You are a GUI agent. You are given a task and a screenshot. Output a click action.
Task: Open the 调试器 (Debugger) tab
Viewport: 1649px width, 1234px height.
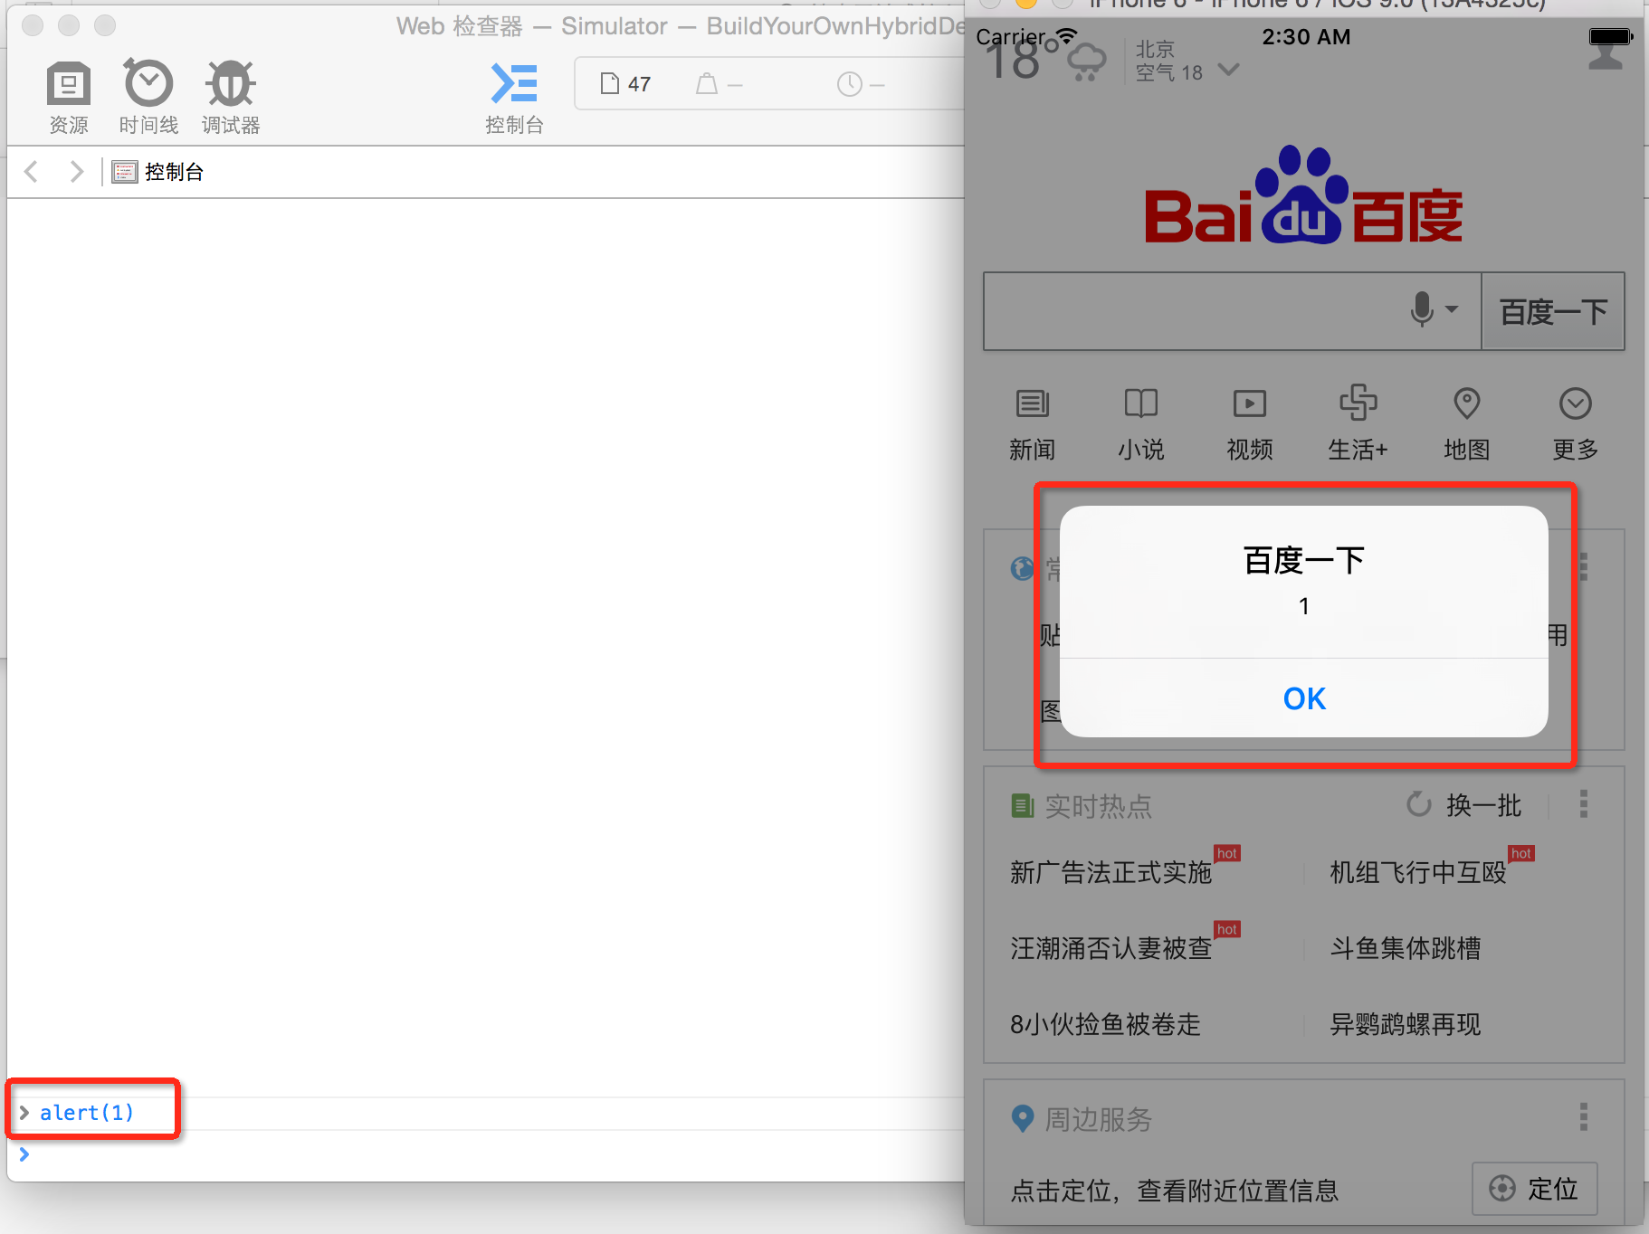click(x=231, y=99)
